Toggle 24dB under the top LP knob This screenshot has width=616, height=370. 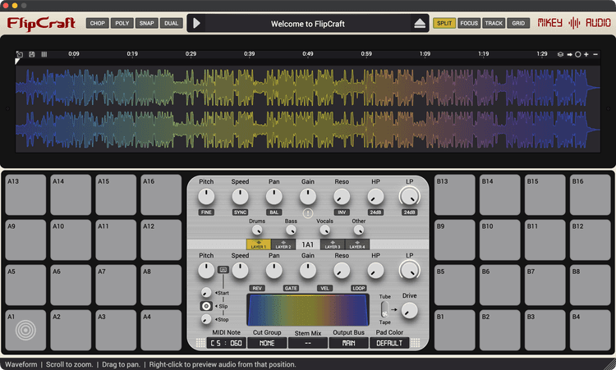pos(409,212)
